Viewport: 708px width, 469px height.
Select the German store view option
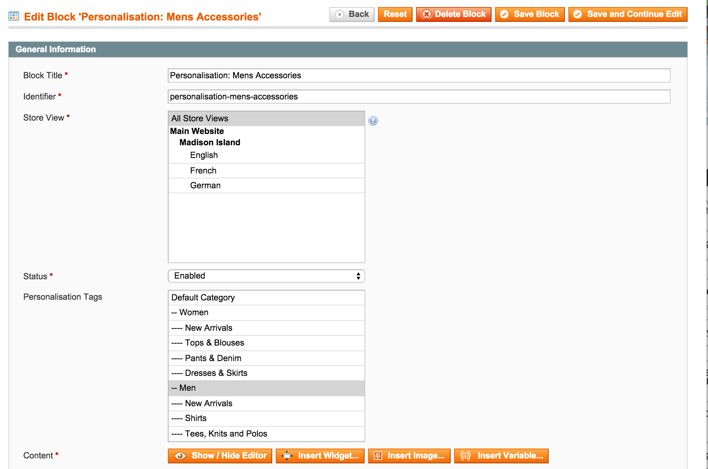coord(266,185)
